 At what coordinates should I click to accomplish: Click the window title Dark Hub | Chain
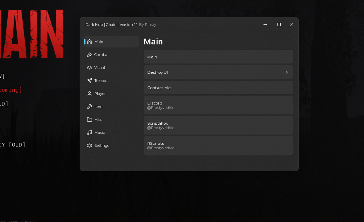[101, 25]
